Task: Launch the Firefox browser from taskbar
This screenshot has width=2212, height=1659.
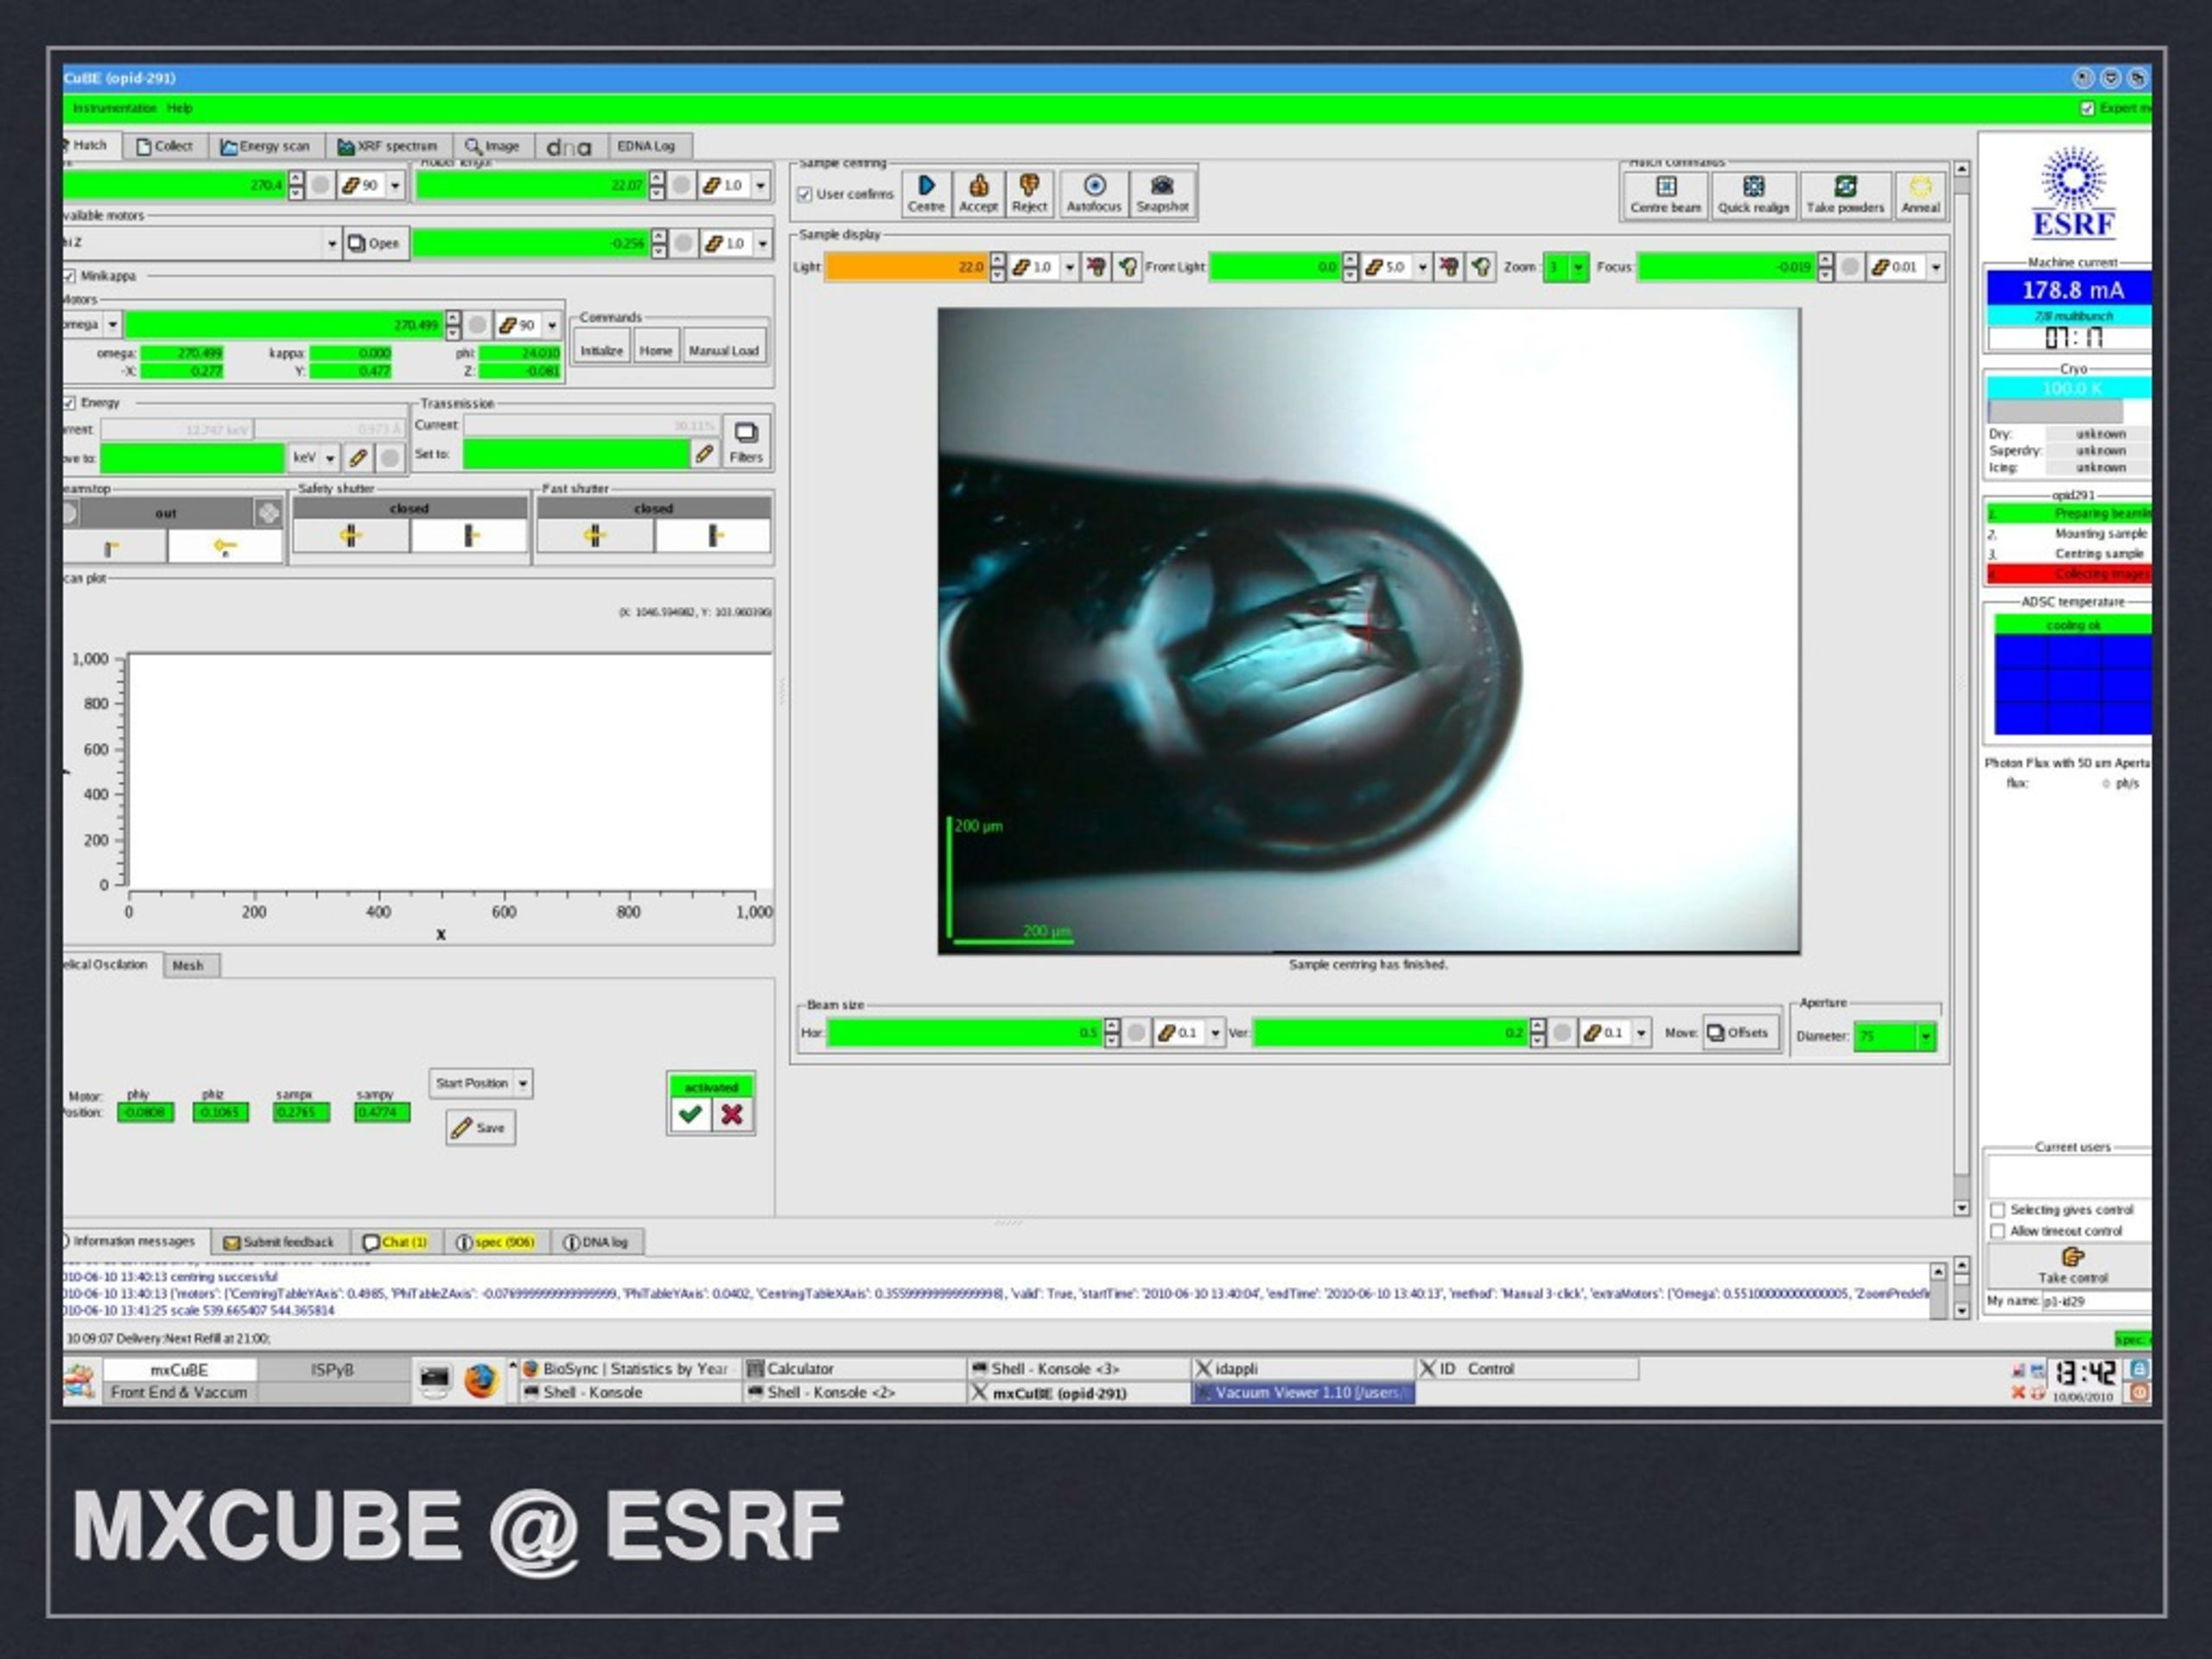Action: (481, 1380)
